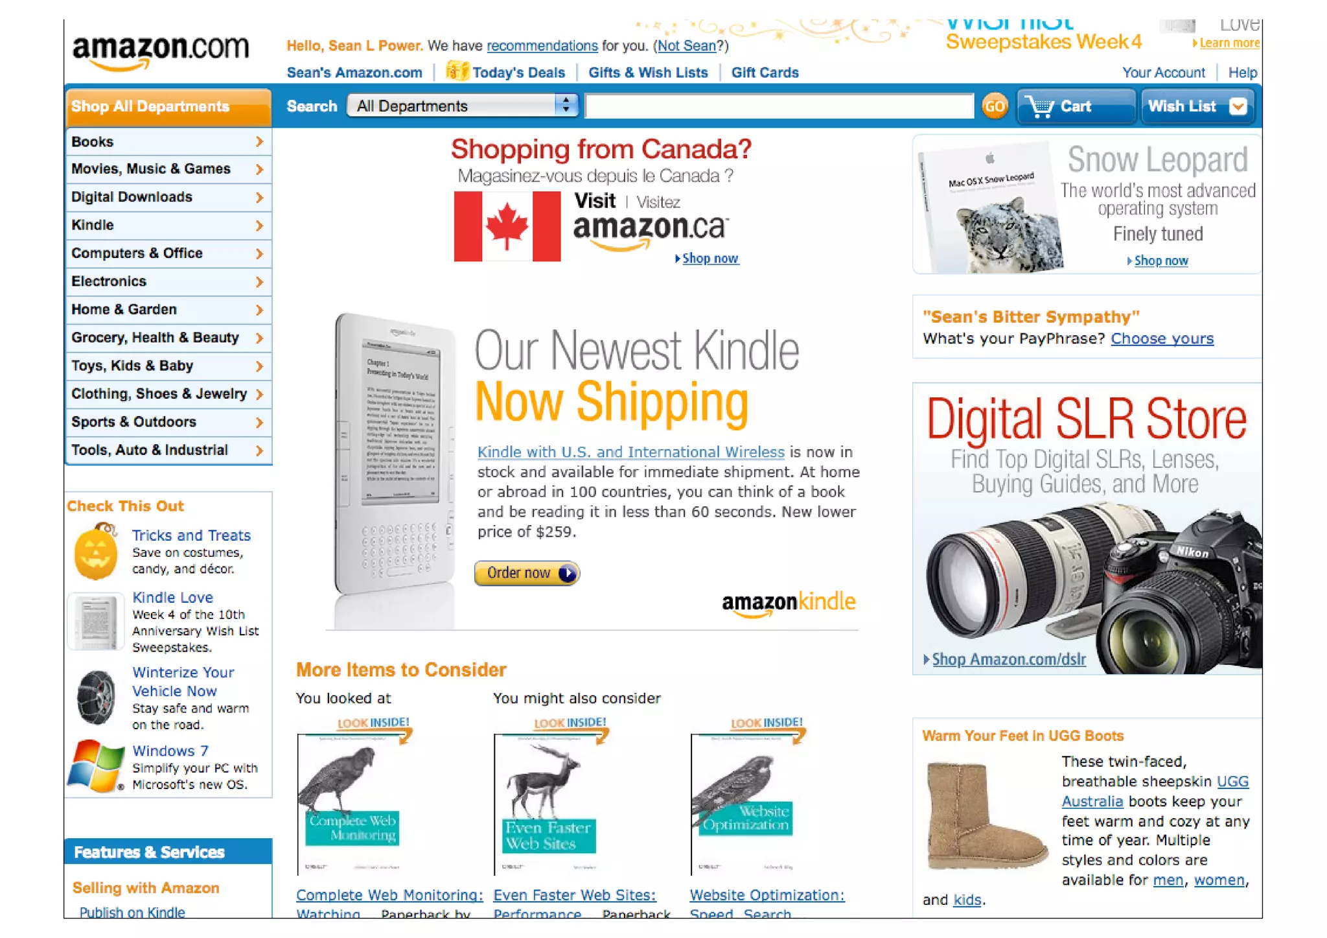This screenshot has height=938, width=1327.
Task: Click the Your Account link
Action: coord(1163,73)
